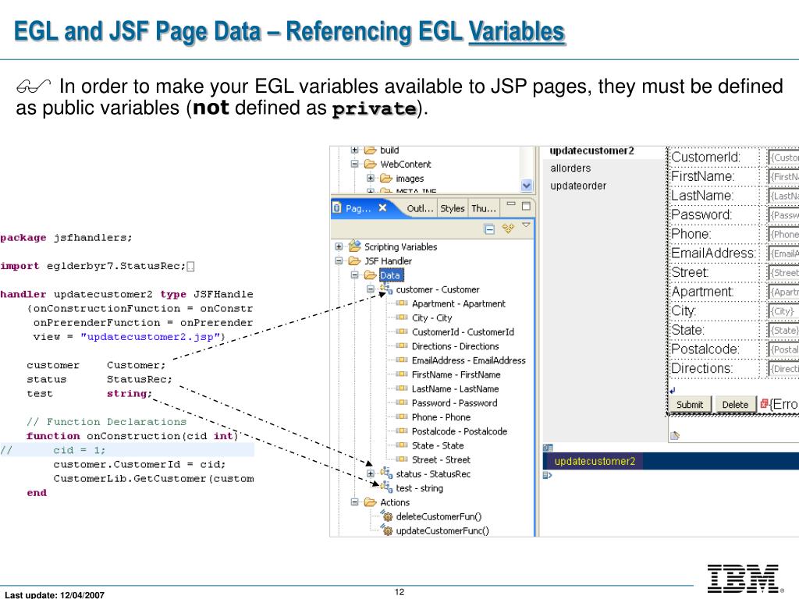Click the Submit button on the JSP form
Image resolution: width=799 pixels, height=599 pixels.
click(690, 405)
